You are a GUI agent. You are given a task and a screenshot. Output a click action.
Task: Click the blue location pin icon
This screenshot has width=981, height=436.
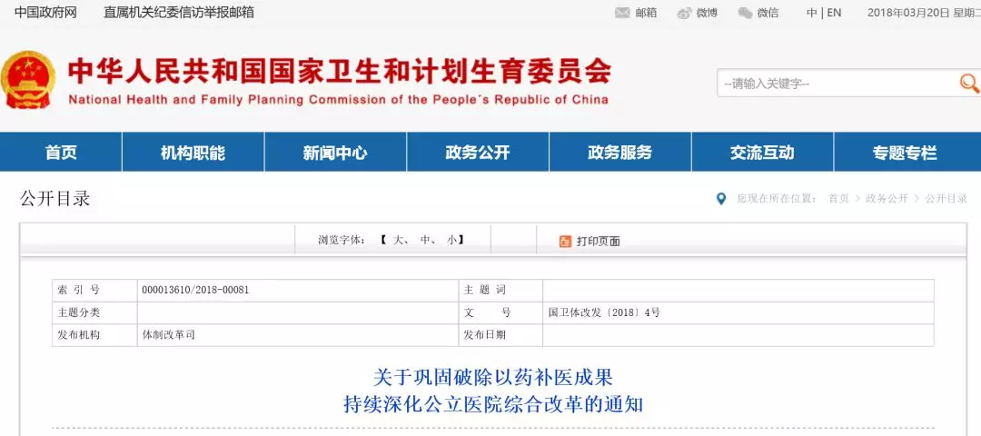(x=721, y=199)
